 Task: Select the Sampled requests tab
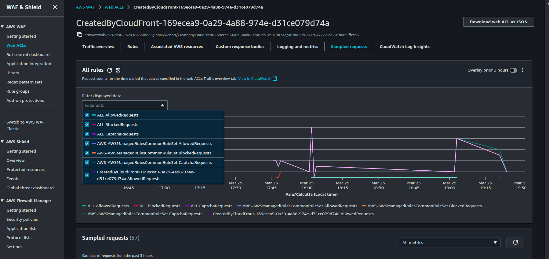(x=349, y=46)
